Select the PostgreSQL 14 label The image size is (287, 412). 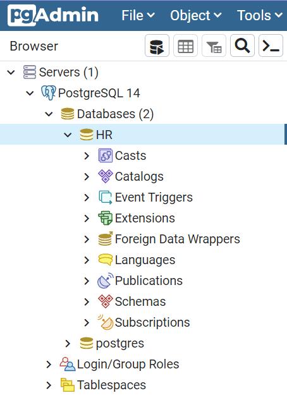click(99, 93)
